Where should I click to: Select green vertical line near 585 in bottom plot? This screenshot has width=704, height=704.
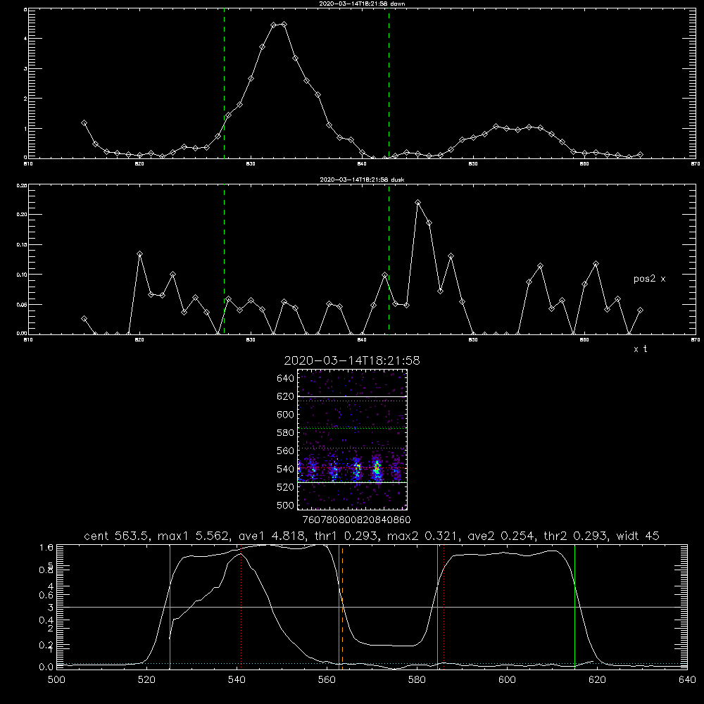(x=437, y=606)
